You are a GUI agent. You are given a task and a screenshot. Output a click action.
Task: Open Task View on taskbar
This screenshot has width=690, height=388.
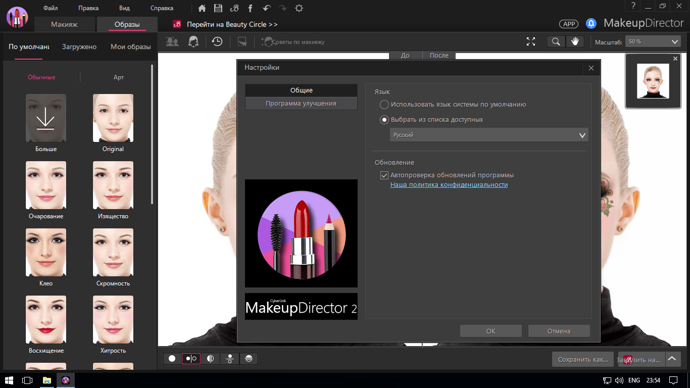[28, 380]
